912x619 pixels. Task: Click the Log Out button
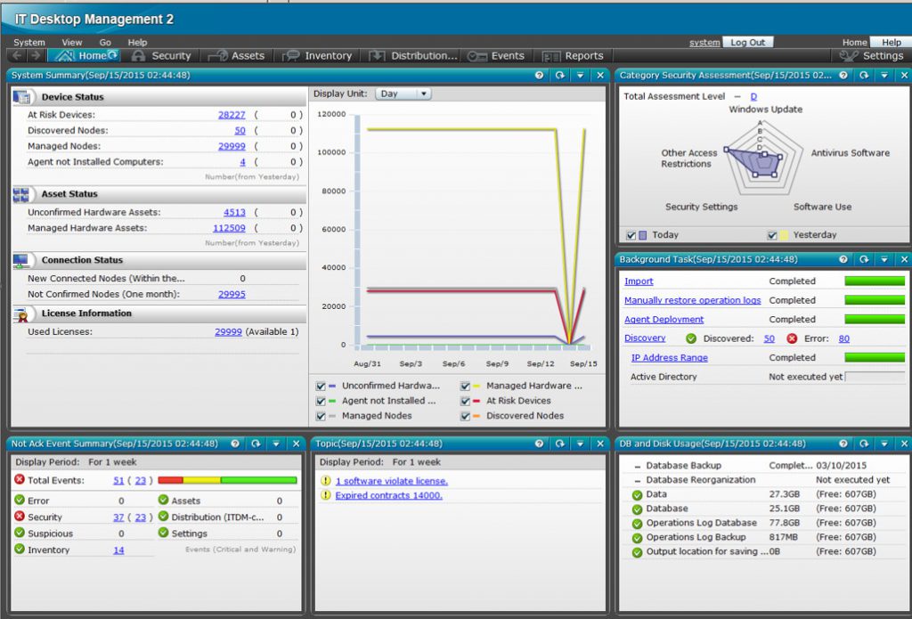point(748,42)
